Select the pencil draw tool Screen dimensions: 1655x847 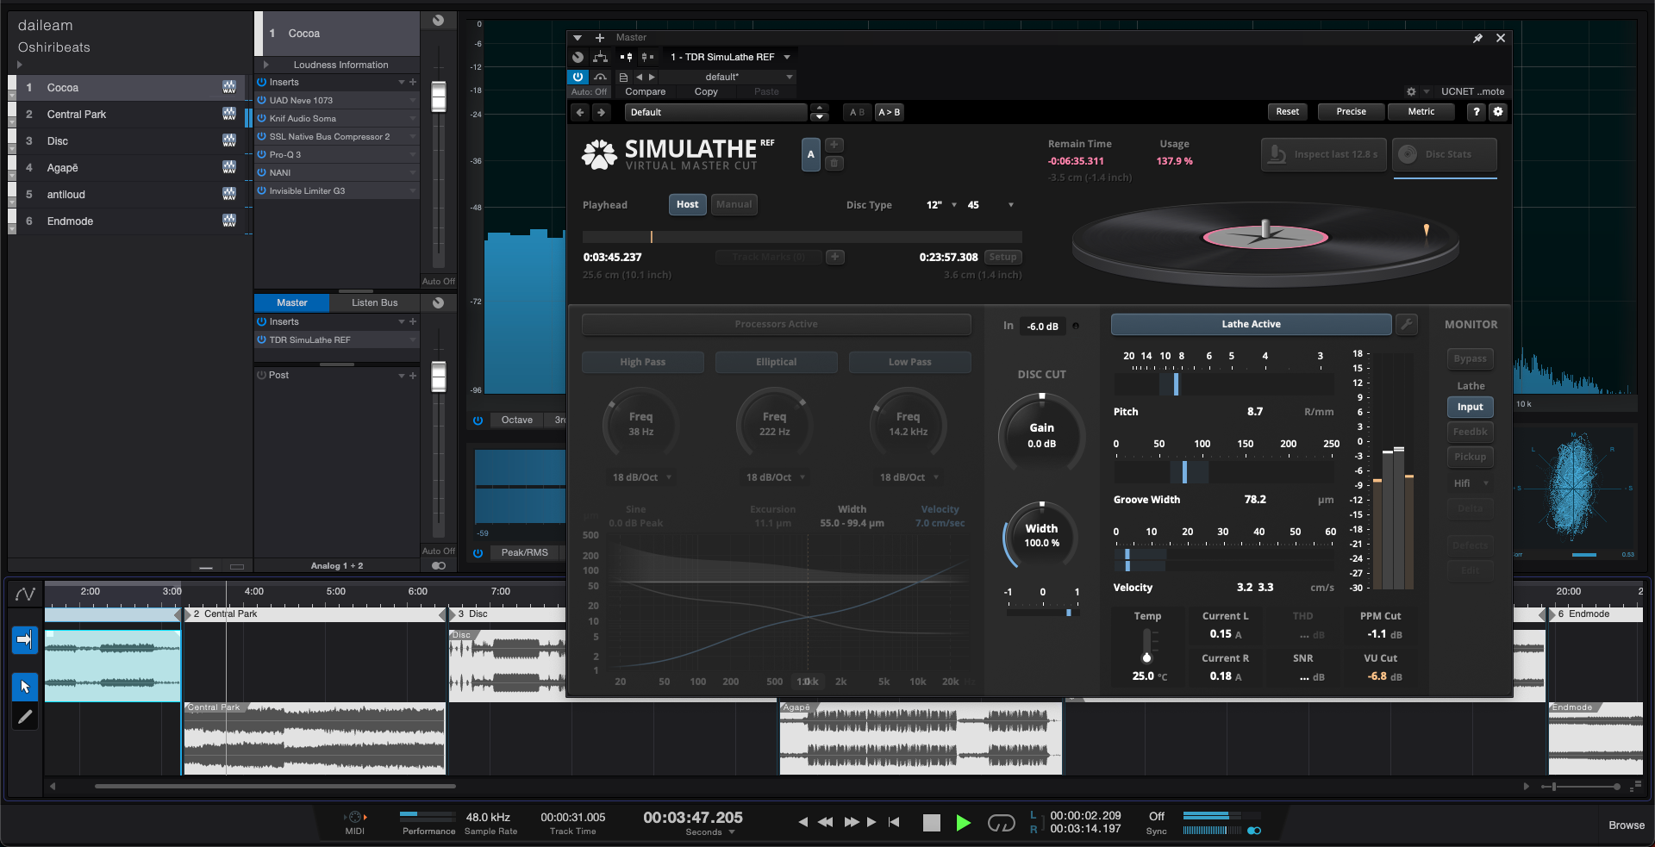pyautogui.click(x=25, y=716)
